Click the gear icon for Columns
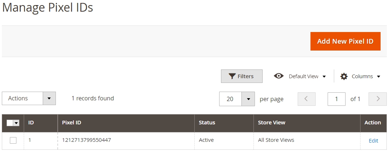The image size is (389, 152). click(x=344, y=76)
